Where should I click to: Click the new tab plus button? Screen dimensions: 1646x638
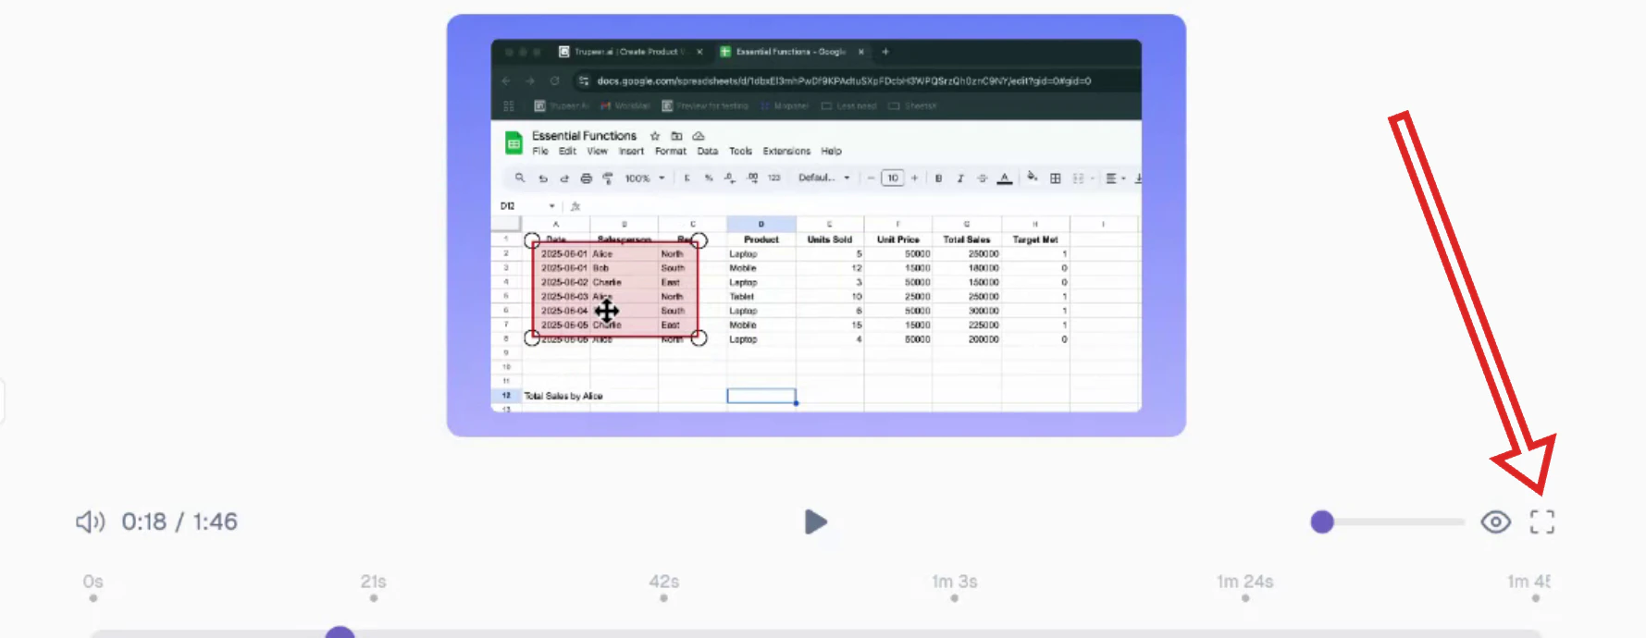click(885, 52)
